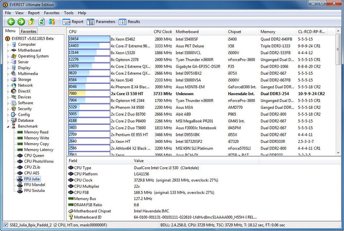Open the Report menu

(33, 13)
